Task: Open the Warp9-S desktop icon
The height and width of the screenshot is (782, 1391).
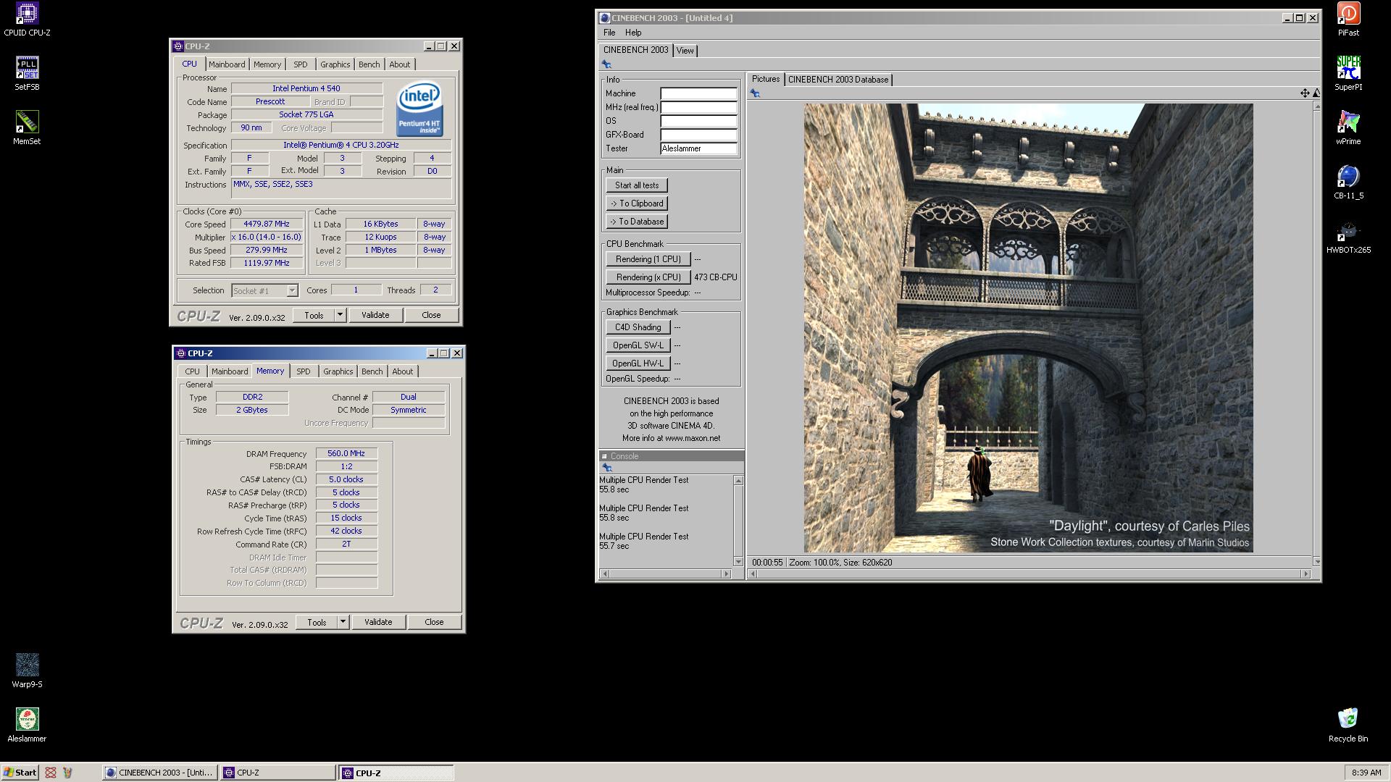Action: pos(27,671)
